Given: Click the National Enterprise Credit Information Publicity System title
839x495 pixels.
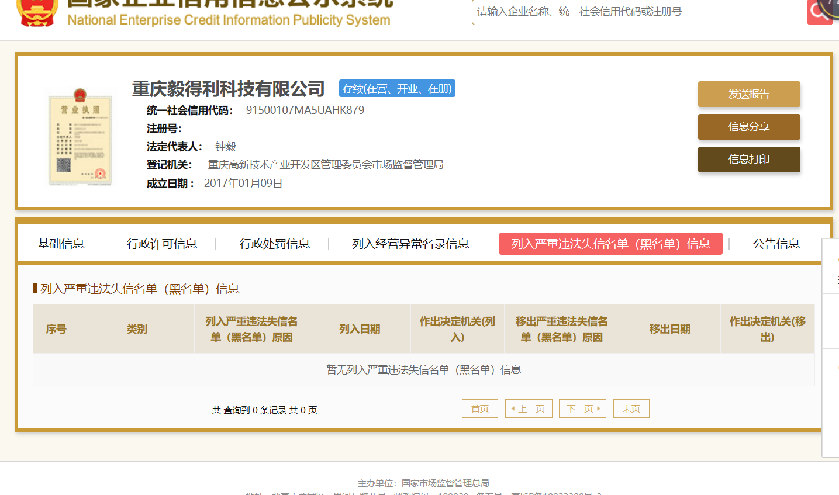Looking at the screenshot, I should tap(229, 20).
